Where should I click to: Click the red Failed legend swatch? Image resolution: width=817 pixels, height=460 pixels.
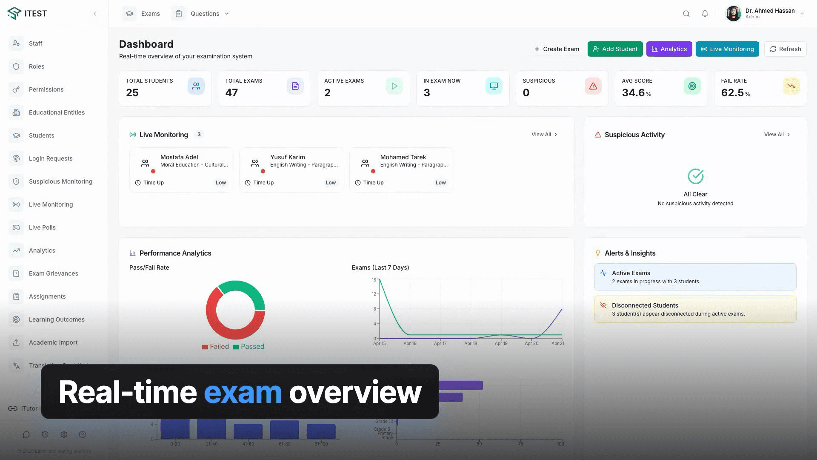(205, 347)
